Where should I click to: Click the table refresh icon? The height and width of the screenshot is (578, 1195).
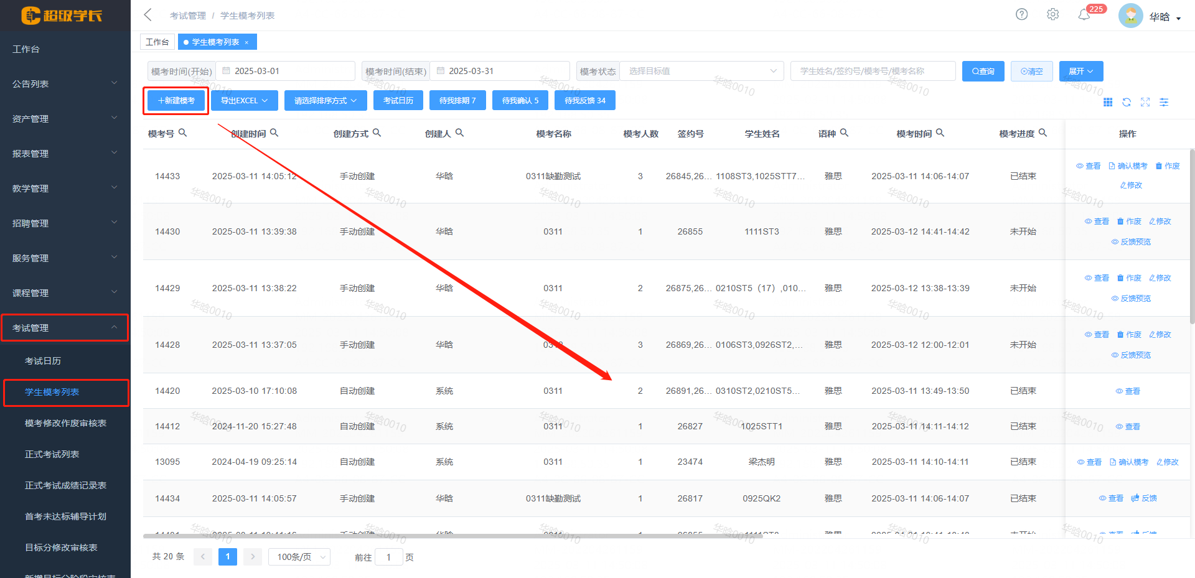[x=1127, y=102]
